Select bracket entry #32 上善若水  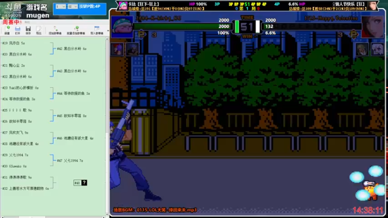point(26,188)
